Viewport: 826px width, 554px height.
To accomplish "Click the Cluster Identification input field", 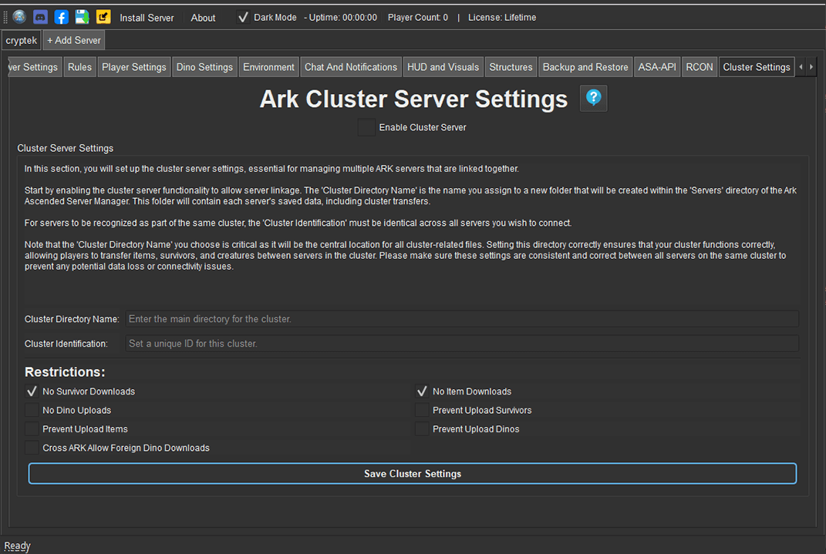I will pyautogui.click(x=462, y=344).
